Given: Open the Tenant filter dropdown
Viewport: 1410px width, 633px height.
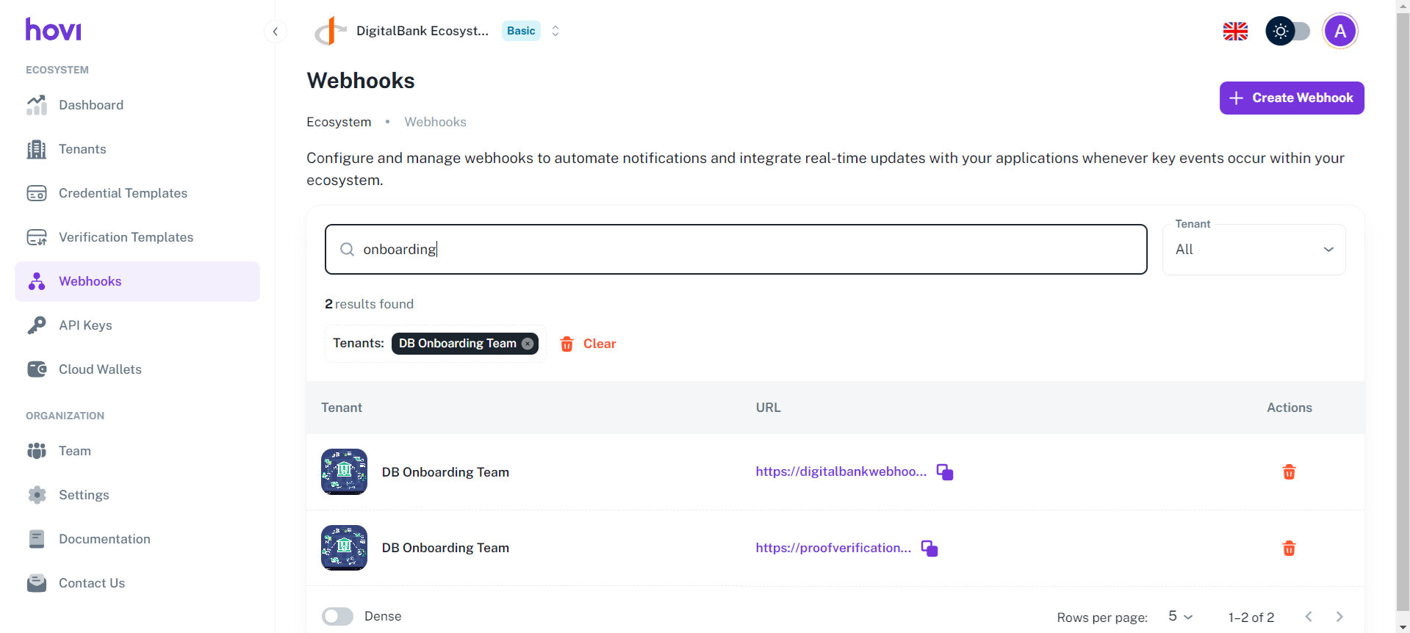Looking at the screenshot, I should click(1253, 250).
